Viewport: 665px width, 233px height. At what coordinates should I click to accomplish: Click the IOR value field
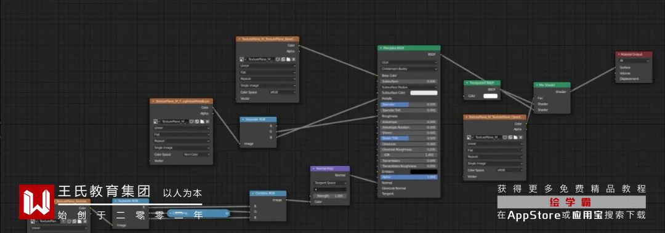click(x=409, y=155)
